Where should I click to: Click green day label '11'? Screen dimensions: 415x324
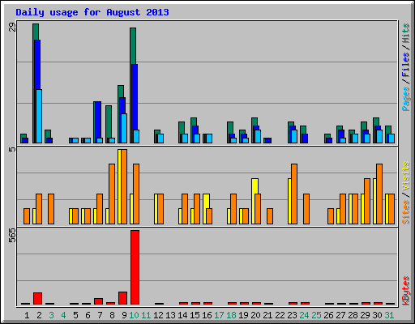tap(146, 315)
